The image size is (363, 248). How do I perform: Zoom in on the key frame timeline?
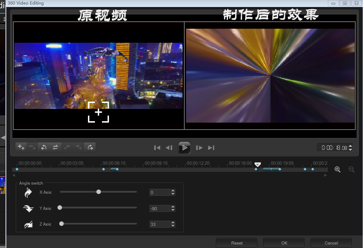337,169
